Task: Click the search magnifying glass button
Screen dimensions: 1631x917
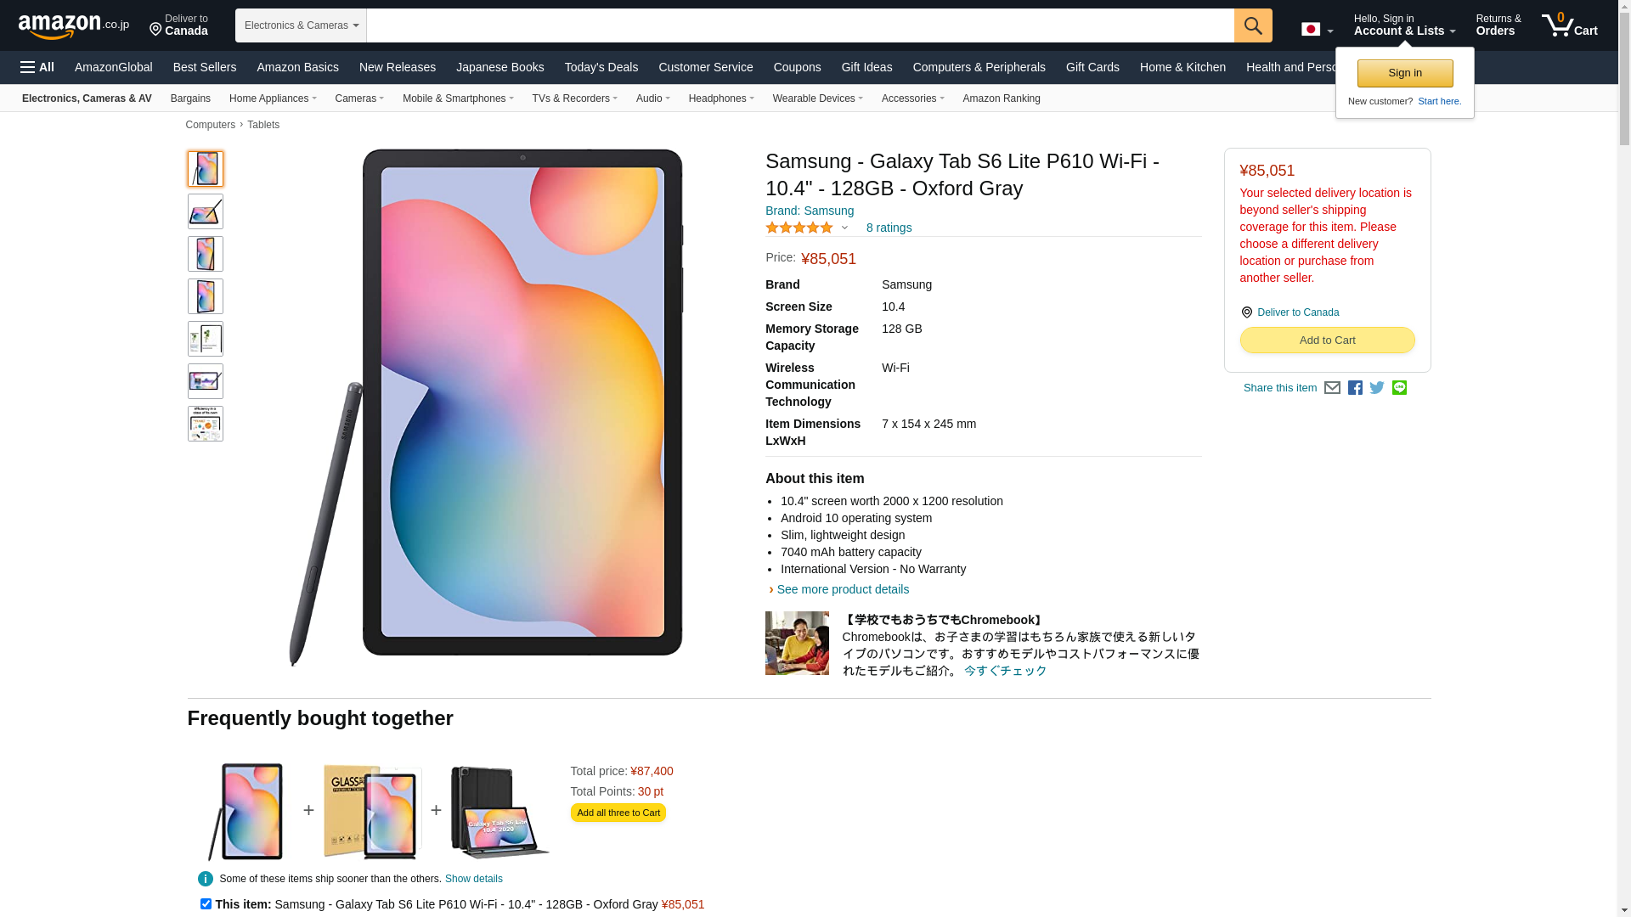Action: [1253, 25]
